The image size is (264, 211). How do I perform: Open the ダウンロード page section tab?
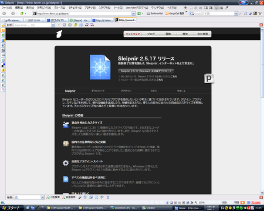click(98, 91)
